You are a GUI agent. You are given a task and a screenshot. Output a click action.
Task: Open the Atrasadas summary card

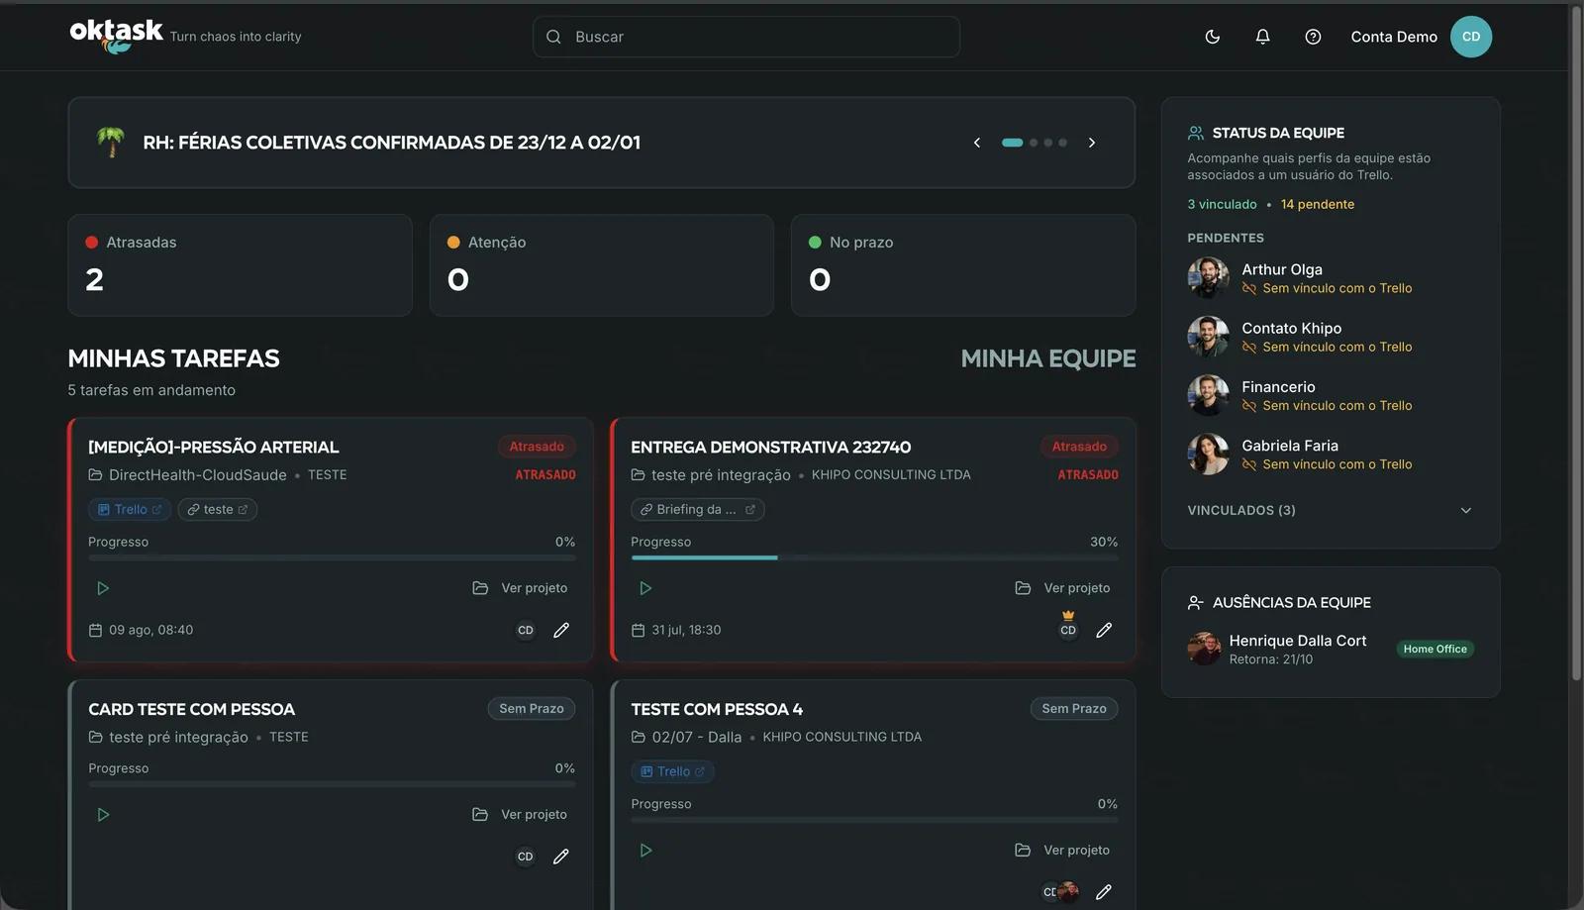[240, 265]
